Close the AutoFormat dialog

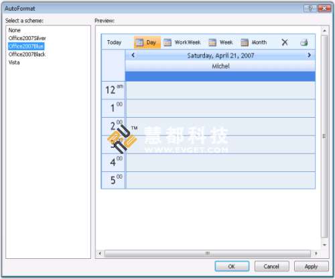tap(324, 9)
